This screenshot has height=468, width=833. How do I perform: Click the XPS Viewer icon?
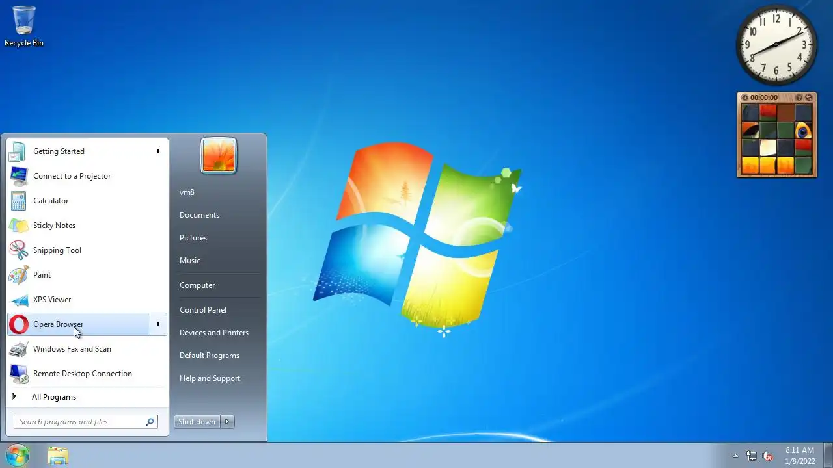(18, 300)
